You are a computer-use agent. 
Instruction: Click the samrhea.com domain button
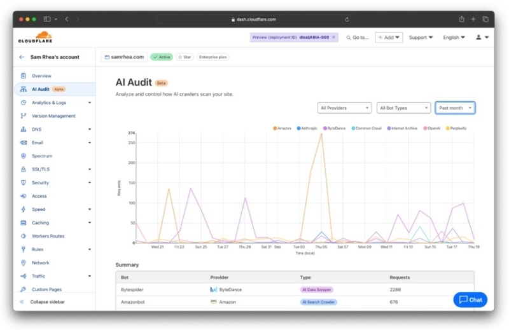click(124, 57)
